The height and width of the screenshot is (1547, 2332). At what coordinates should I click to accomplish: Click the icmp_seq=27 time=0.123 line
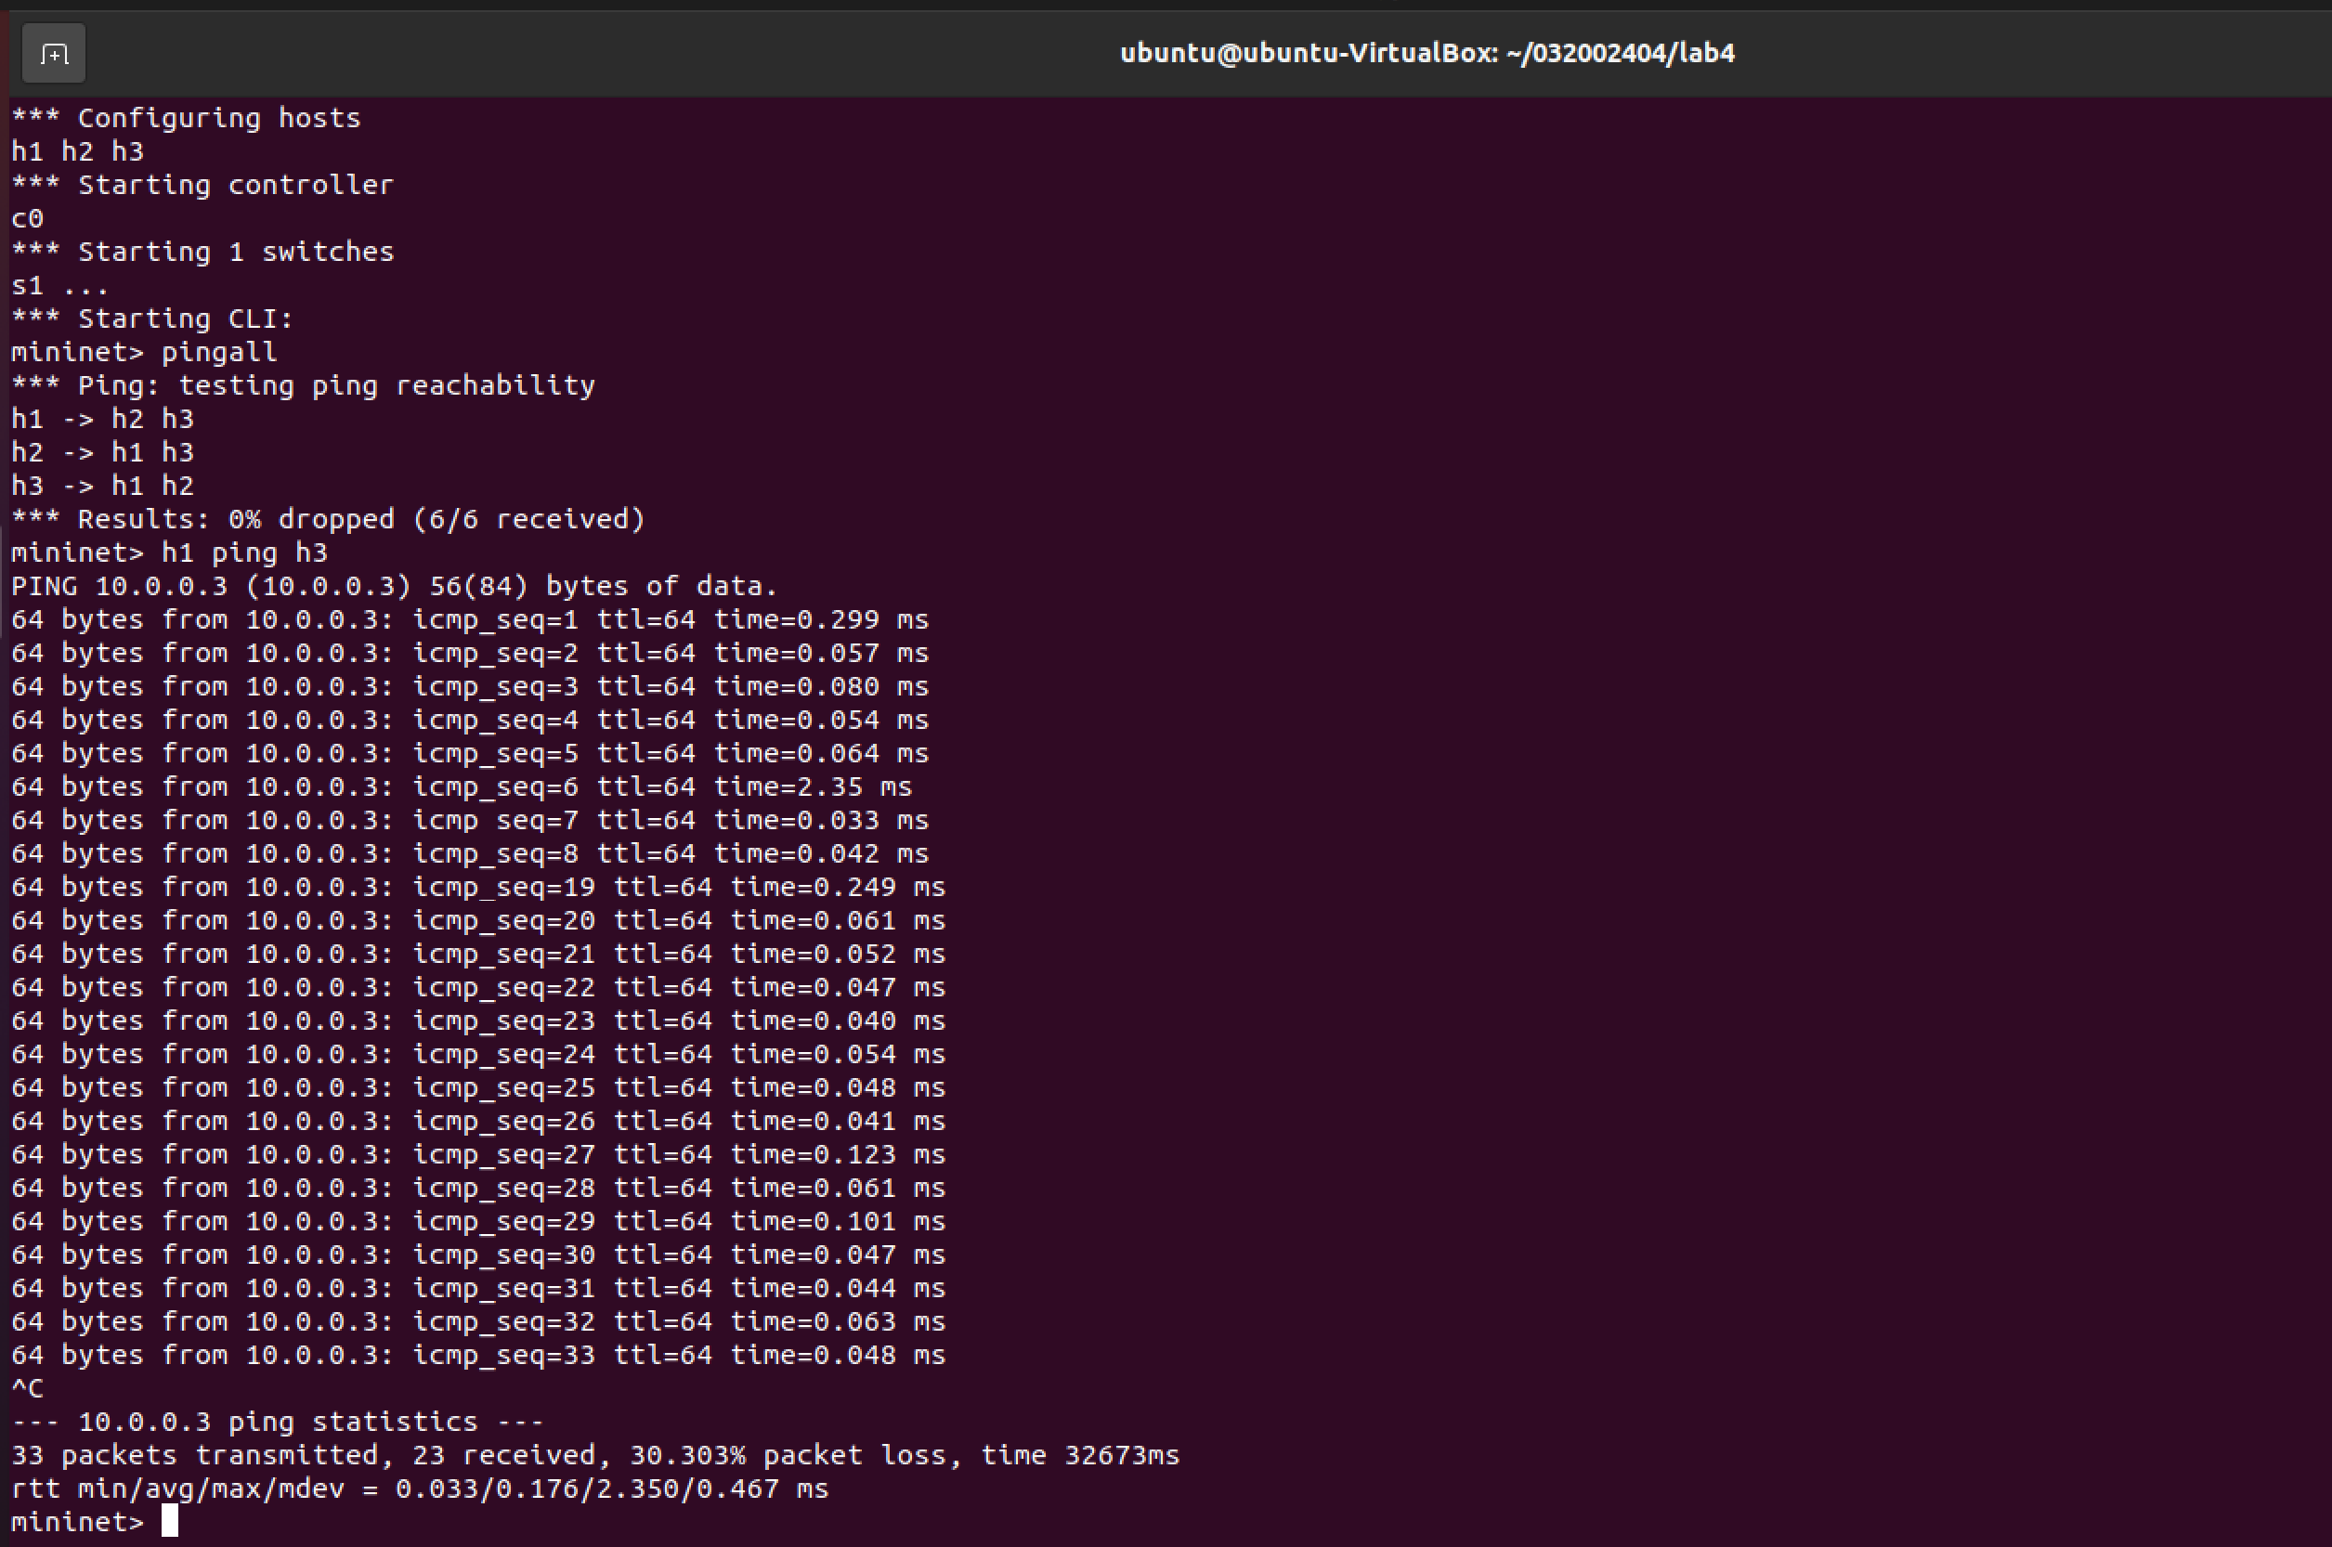click(x=477, y=1154)
